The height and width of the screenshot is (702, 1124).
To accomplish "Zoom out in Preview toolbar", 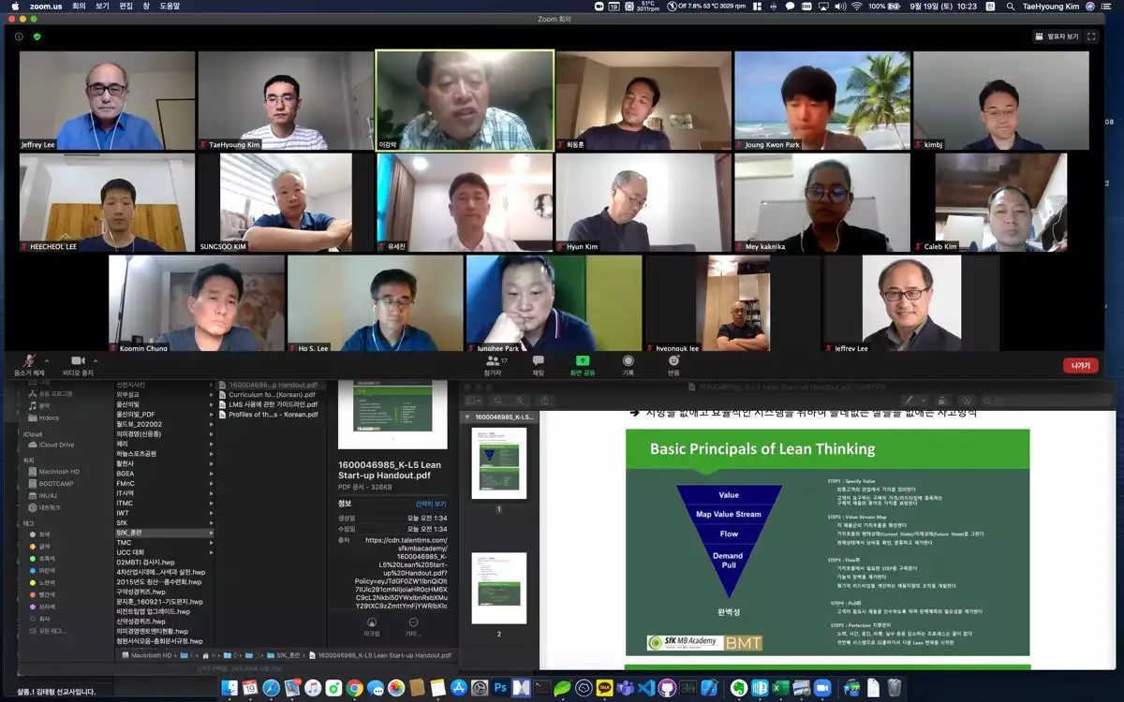I will [x=498, y=400].
